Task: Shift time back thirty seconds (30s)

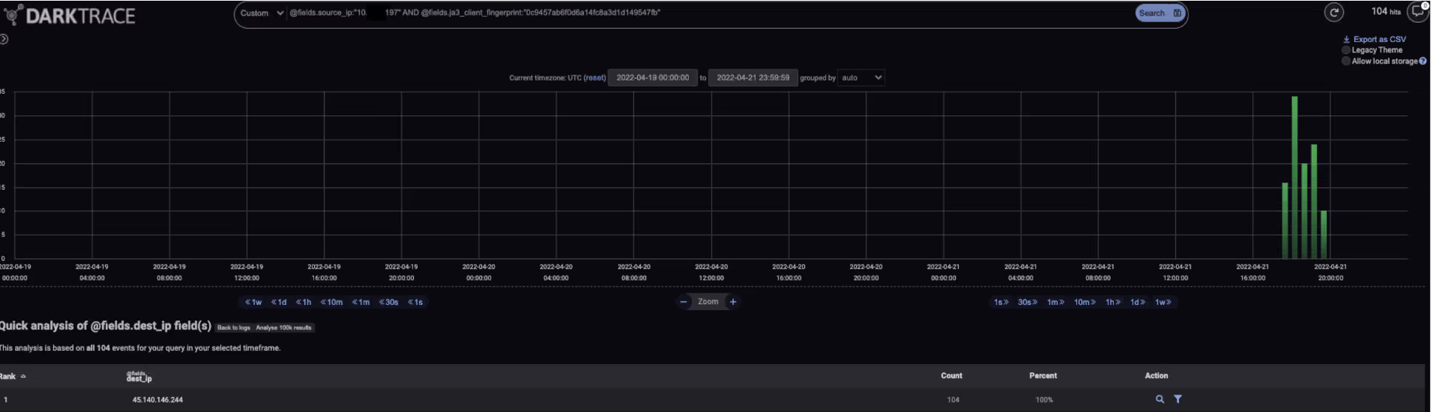Action: click(x=389, y=302)
